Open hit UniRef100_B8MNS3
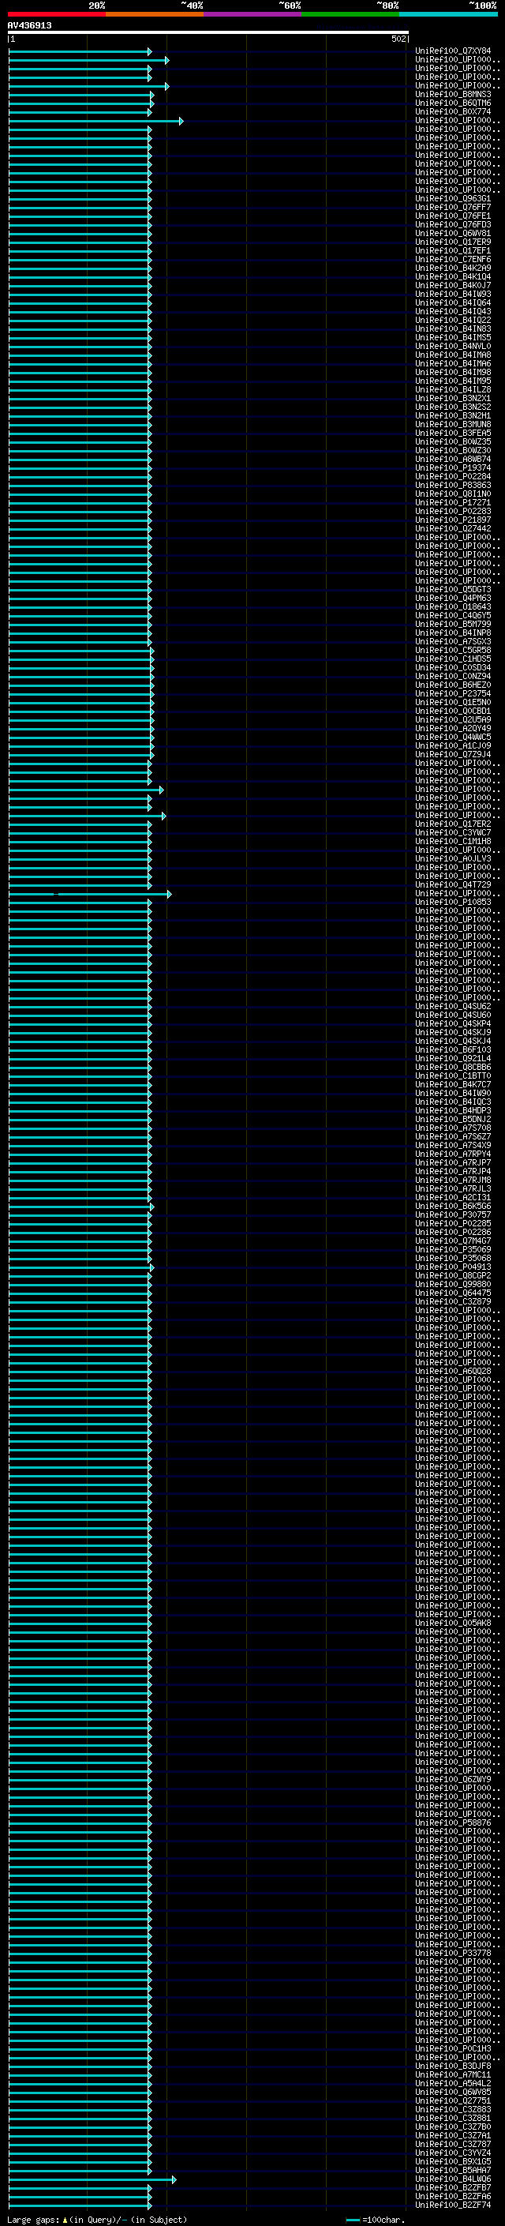505x2226 pixels. [x=453, y=94]
